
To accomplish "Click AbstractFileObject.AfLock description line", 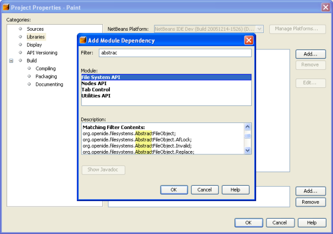I will (137, 140).
